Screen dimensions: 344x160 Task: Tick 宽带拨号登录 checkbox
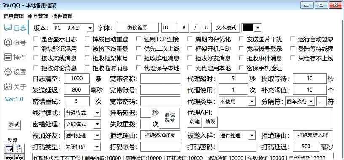point(241,49)
